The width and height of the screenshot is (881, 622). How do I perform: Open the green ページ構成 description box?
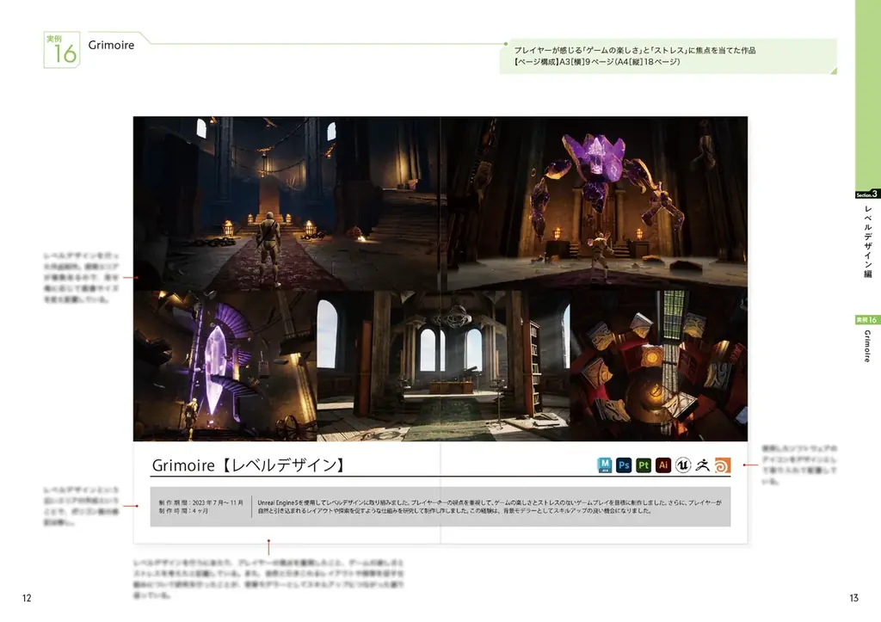671,56
